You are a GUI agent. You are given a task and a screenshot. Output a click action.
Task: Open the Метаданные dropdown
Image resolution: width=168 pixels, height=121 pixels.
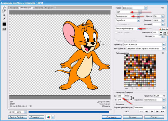pos(164,49)
